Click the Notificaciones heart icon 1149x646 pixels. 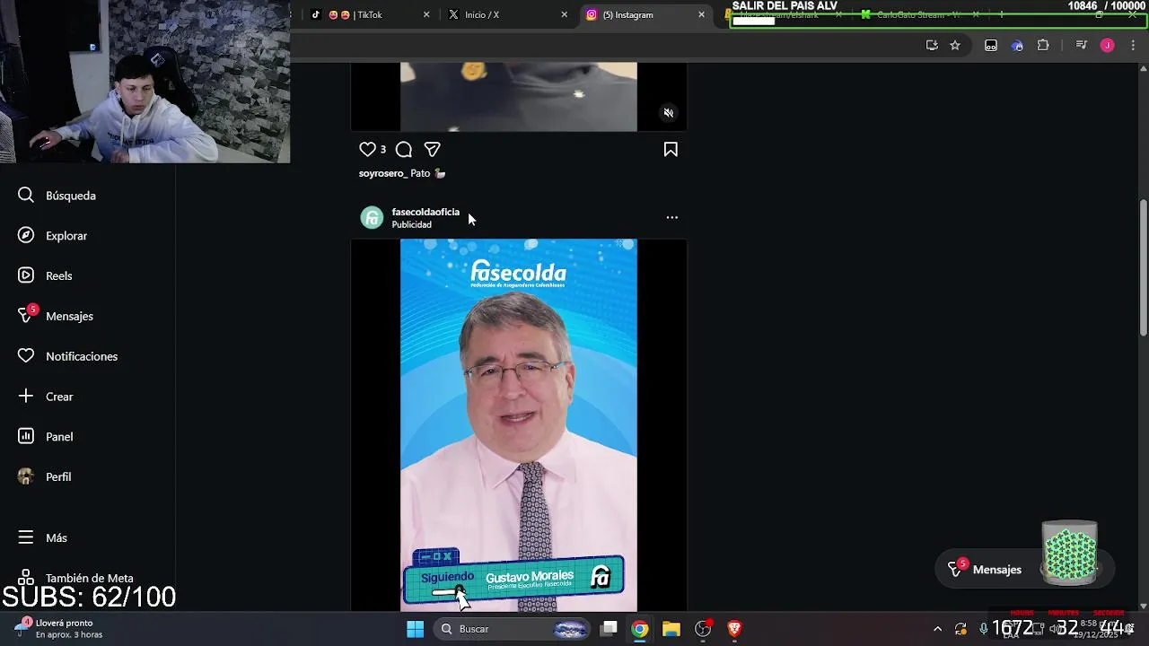pyautogui.click(x=26, y=356)
